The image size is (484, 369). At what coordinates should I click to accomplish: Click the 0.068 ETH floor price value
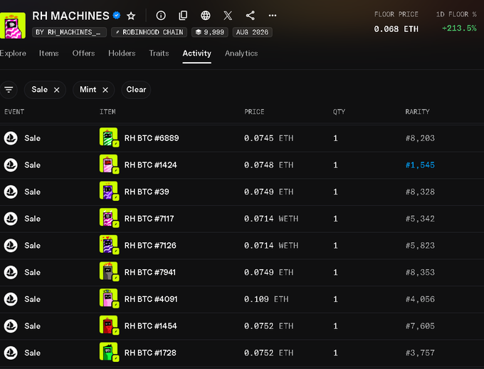(396, 29)
